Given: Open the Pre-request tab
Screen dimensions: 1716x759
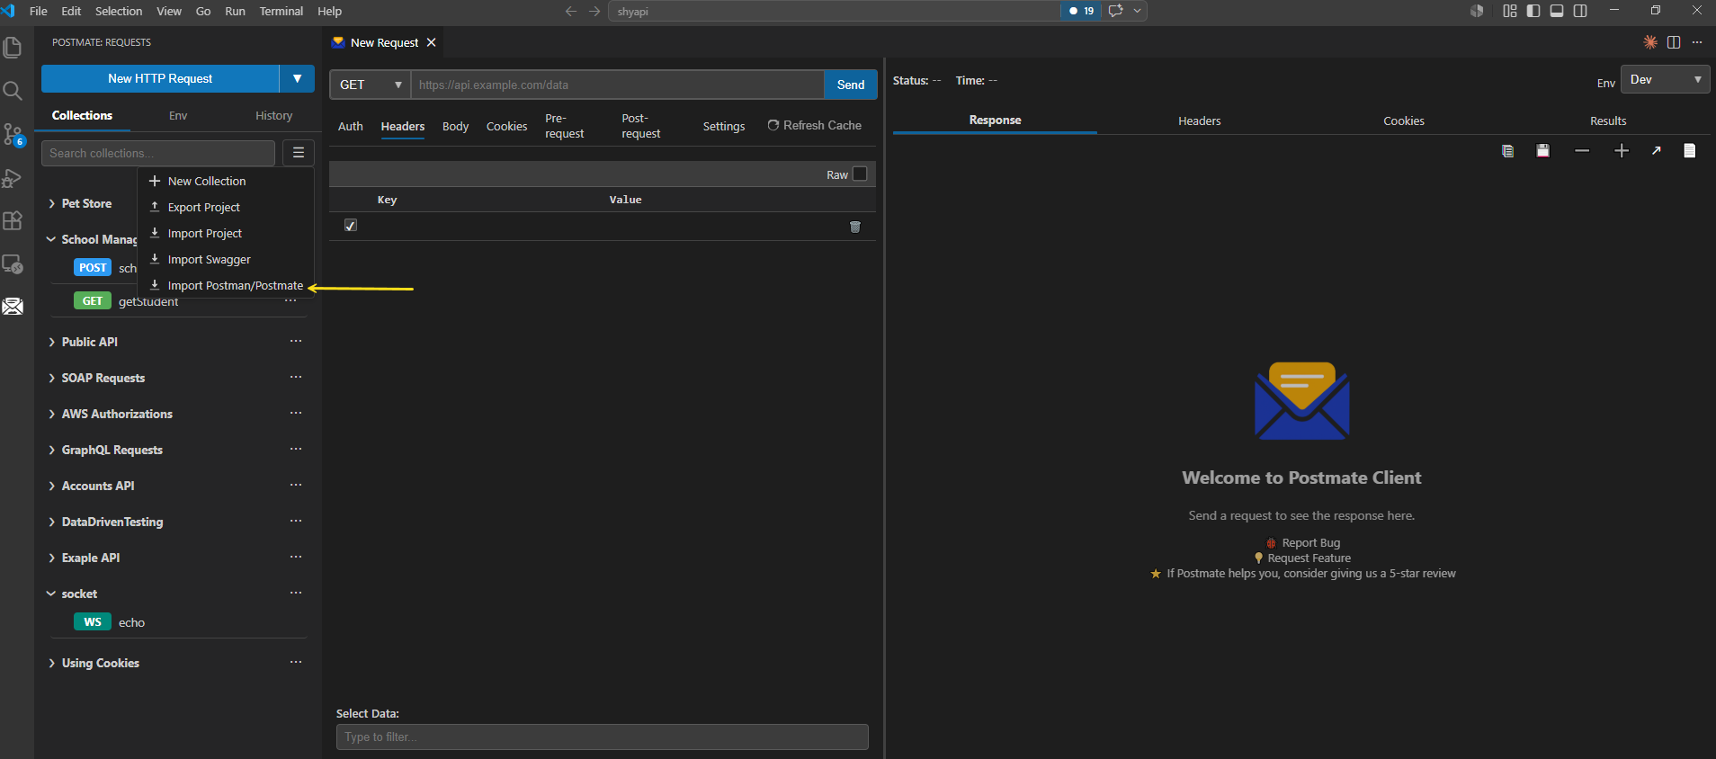Looking at the screenshot, I should click(564, 126).
